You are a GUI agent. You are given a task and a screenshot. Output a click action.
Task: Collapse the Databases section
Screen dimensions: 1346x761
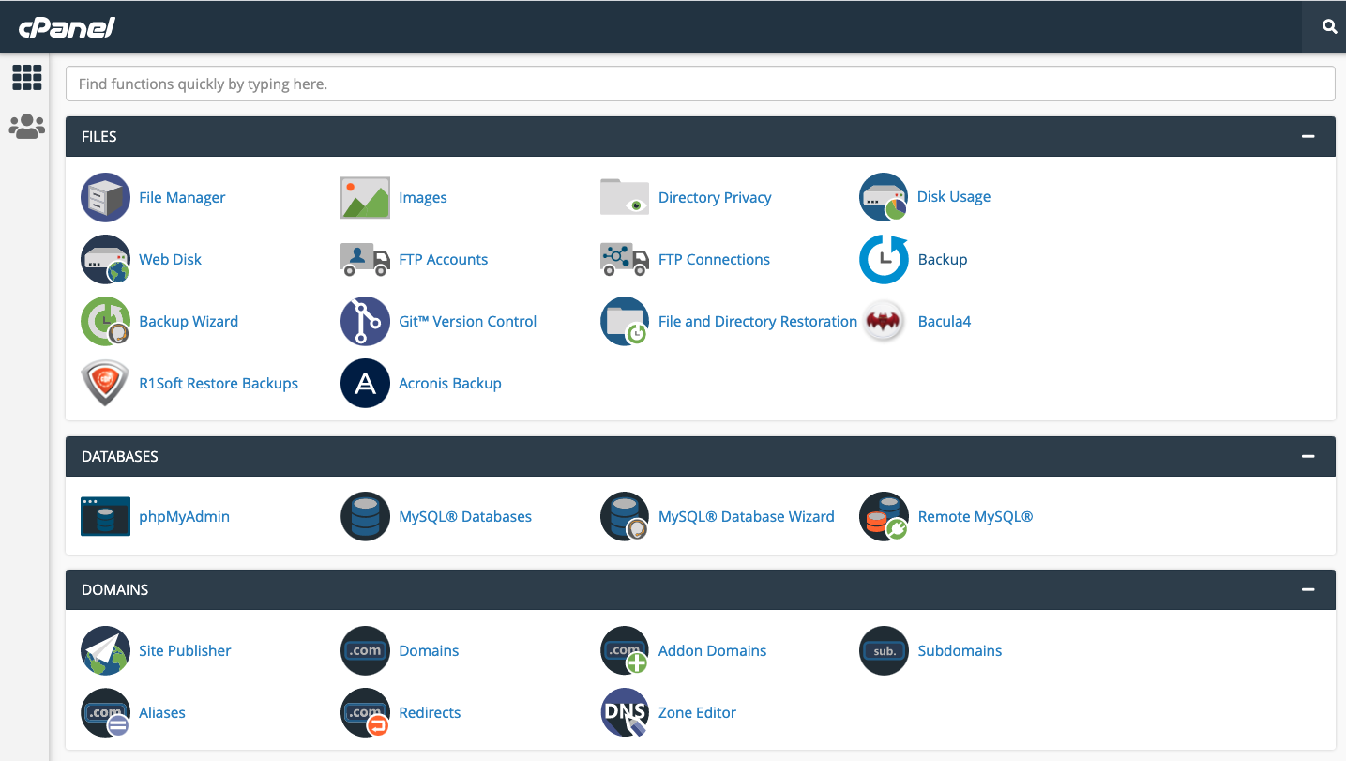pos(1308,456)
